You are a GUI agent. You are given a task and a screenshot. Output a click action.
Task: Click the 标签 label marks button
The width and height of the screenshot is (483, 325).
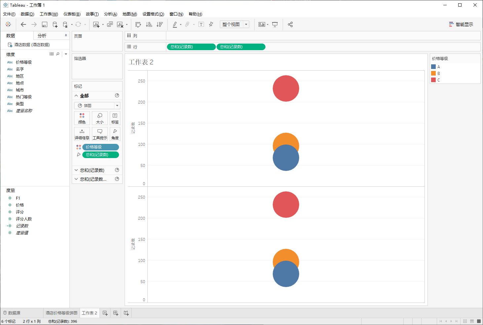(115, 118)
